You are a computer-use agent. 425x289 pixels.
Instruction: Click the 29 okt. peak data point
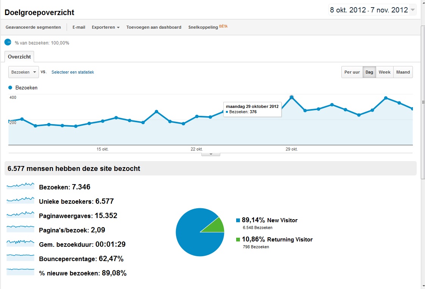292,97
